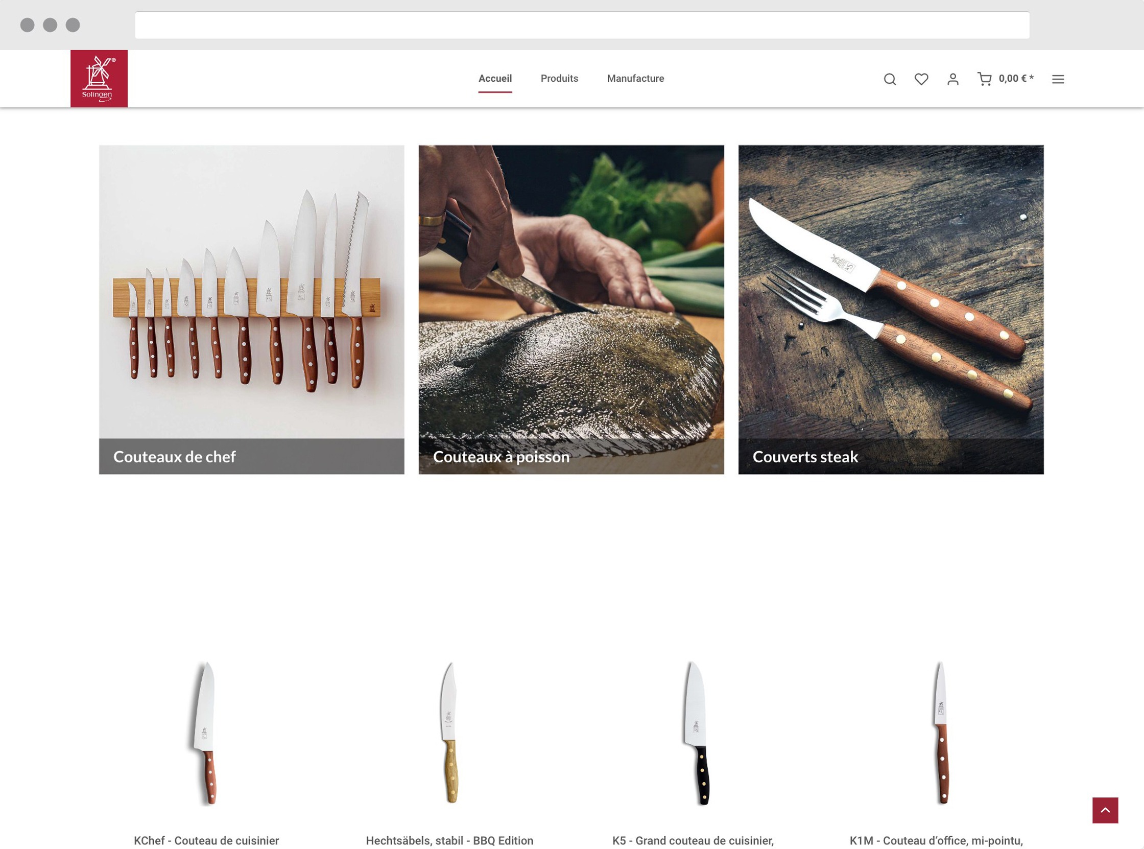
Task: Open K1M - Couteau d'office product link
Action: pyautogui.click(x=936, y=840)
